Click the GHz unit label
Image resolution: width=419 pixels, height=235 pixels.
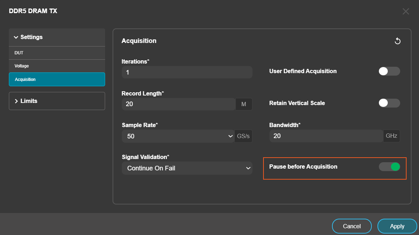tap(391, 136)
